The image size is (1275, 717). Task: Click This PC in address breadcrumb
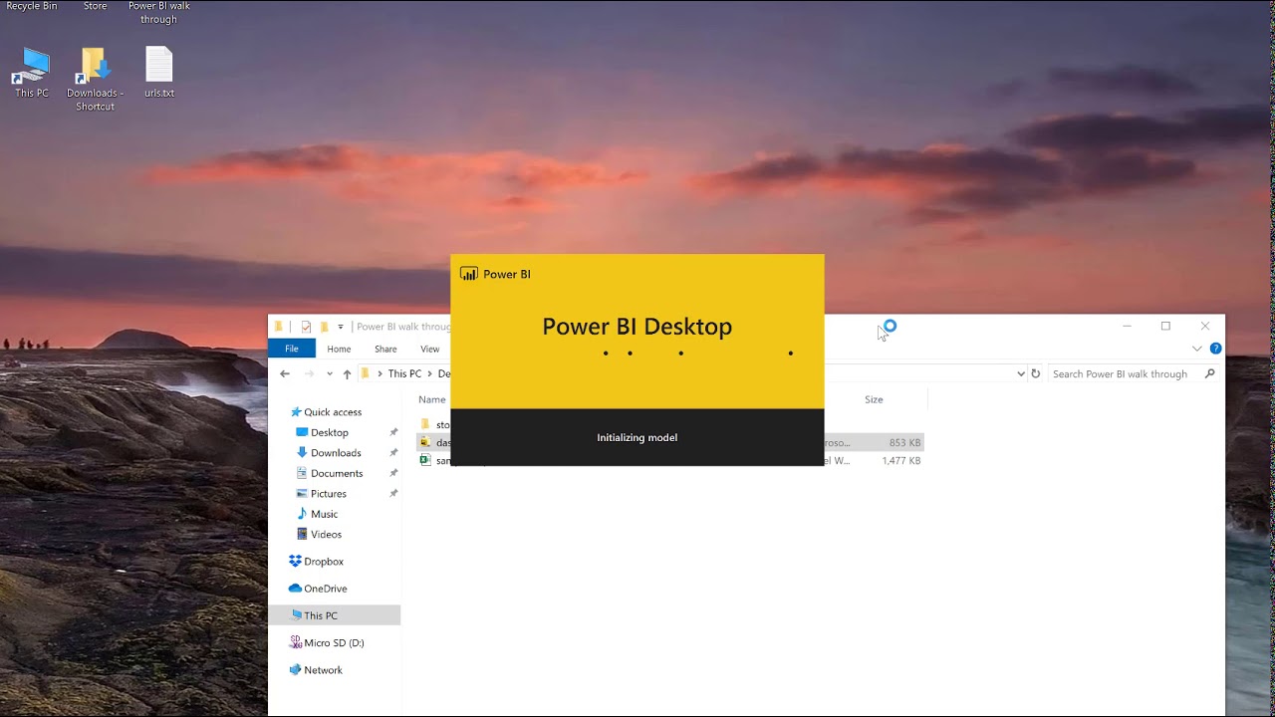pyautogui.click(x=404, y=373)
